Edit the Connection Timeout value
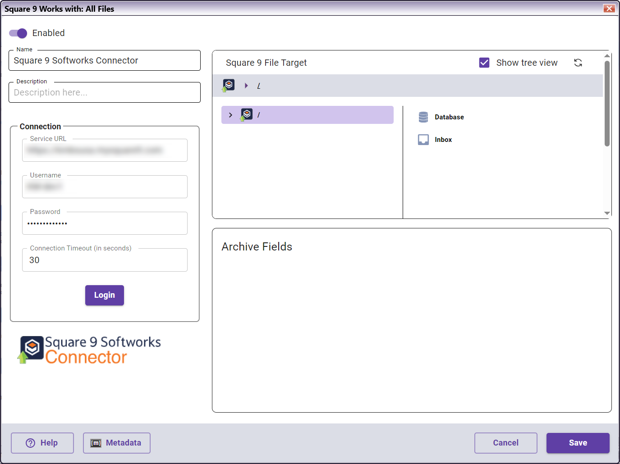620x464 pixels. (105, 260)
